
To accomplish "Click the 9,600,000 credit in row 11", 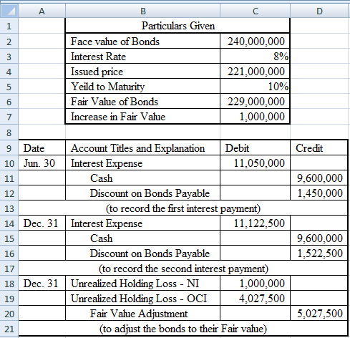I will [319, 178].
